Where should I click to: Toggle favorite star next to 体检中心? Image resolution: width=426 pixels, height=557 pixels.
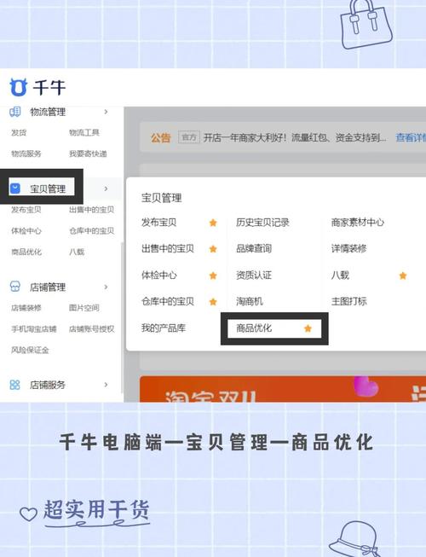coord(213,276)
